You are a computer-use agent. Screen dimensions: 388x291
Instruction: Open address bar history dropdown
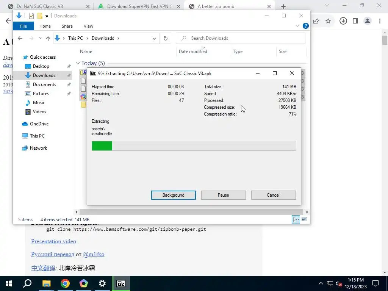tap(154, 38)
